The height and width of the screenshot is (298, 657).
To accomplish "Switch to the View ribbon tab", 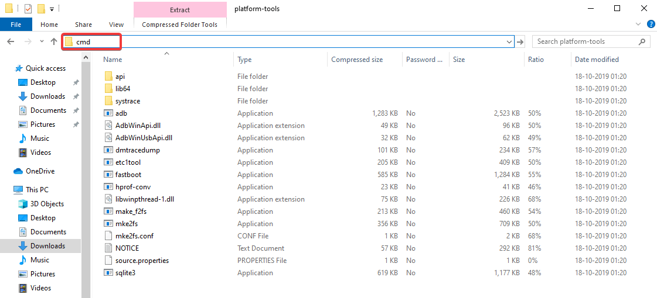I will pyautogui.click(x=116, y=25).
